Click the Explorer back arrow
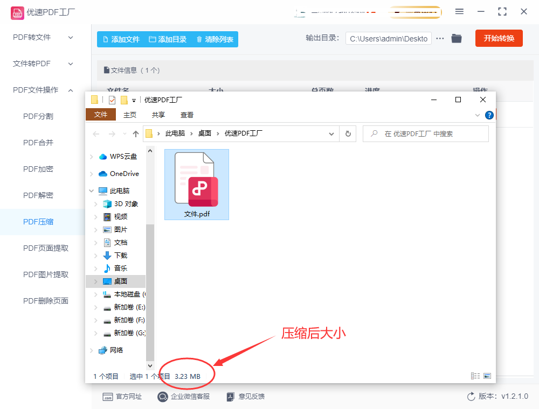Screen dimensions: 539x409 click(x=96, y=134)
